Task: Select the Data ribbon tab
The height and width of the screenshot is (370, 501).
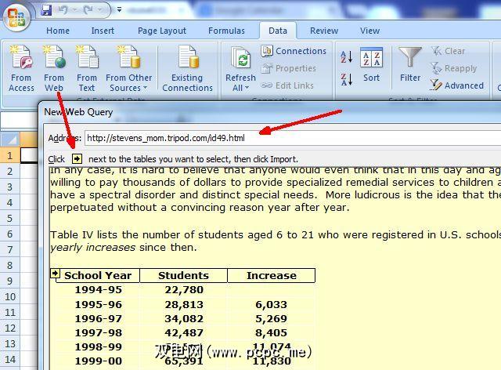Action: coord(278,31)
